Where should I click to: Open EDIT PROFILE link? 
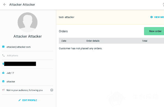point(30,100)
